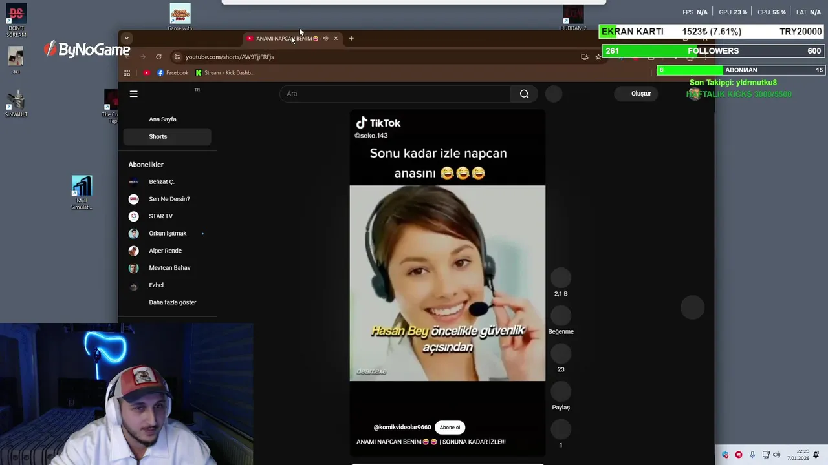Image resolution: width=828 pixels, height=465 pixels.
Task: Click the install/cast icon in the address bar
Action: click(585, 57)
